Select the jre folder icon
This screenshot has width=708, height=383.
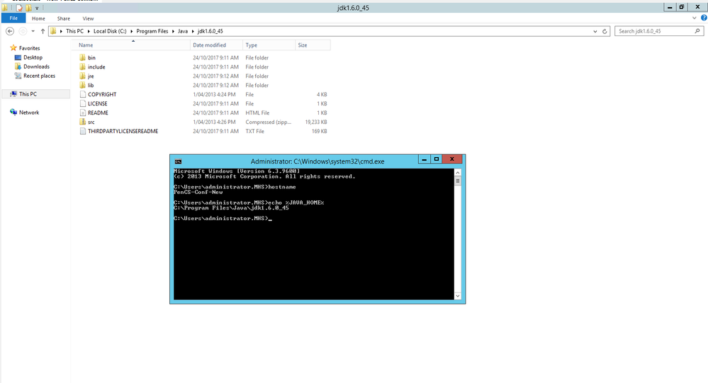[x=82, y=76]
